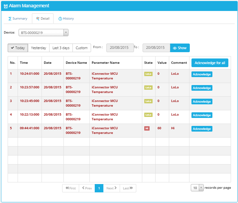Open the Device dropdown BTS-00000219
This screenshot has width=238, height=203.
point(44,33)
